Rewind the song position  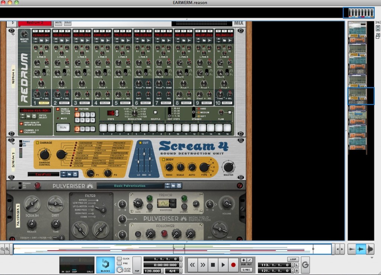pos(192,265)
